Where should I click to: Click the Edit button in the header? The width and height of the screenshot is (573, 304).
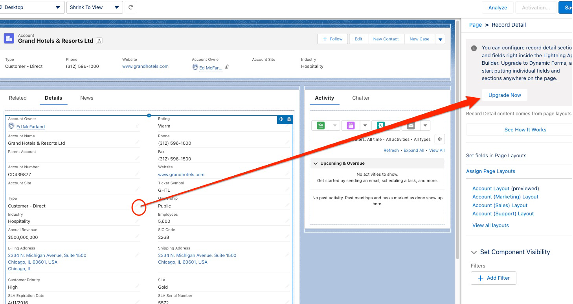358,39
